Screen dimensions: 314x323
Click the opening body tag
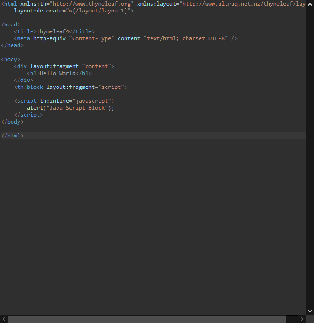(11, 59)
